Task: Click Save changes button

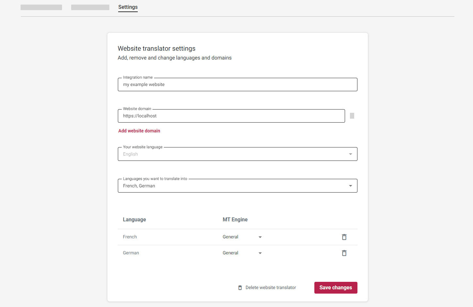Action: point(336,288)
